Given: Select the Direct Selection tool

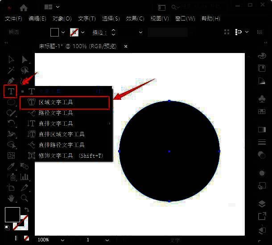Looking at the screenshot, I should [x=25, y=60].
